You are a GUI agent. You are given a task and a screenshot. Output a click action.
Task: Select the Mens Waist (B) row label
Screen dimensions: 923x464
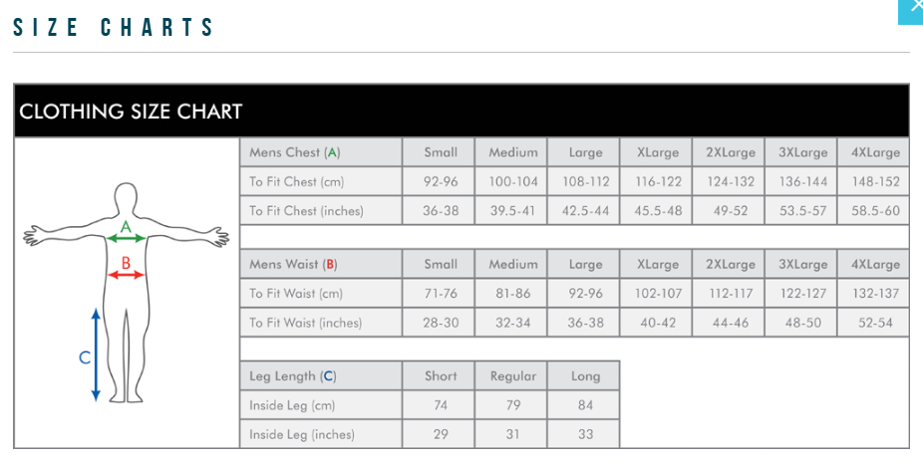coord(293,265)
